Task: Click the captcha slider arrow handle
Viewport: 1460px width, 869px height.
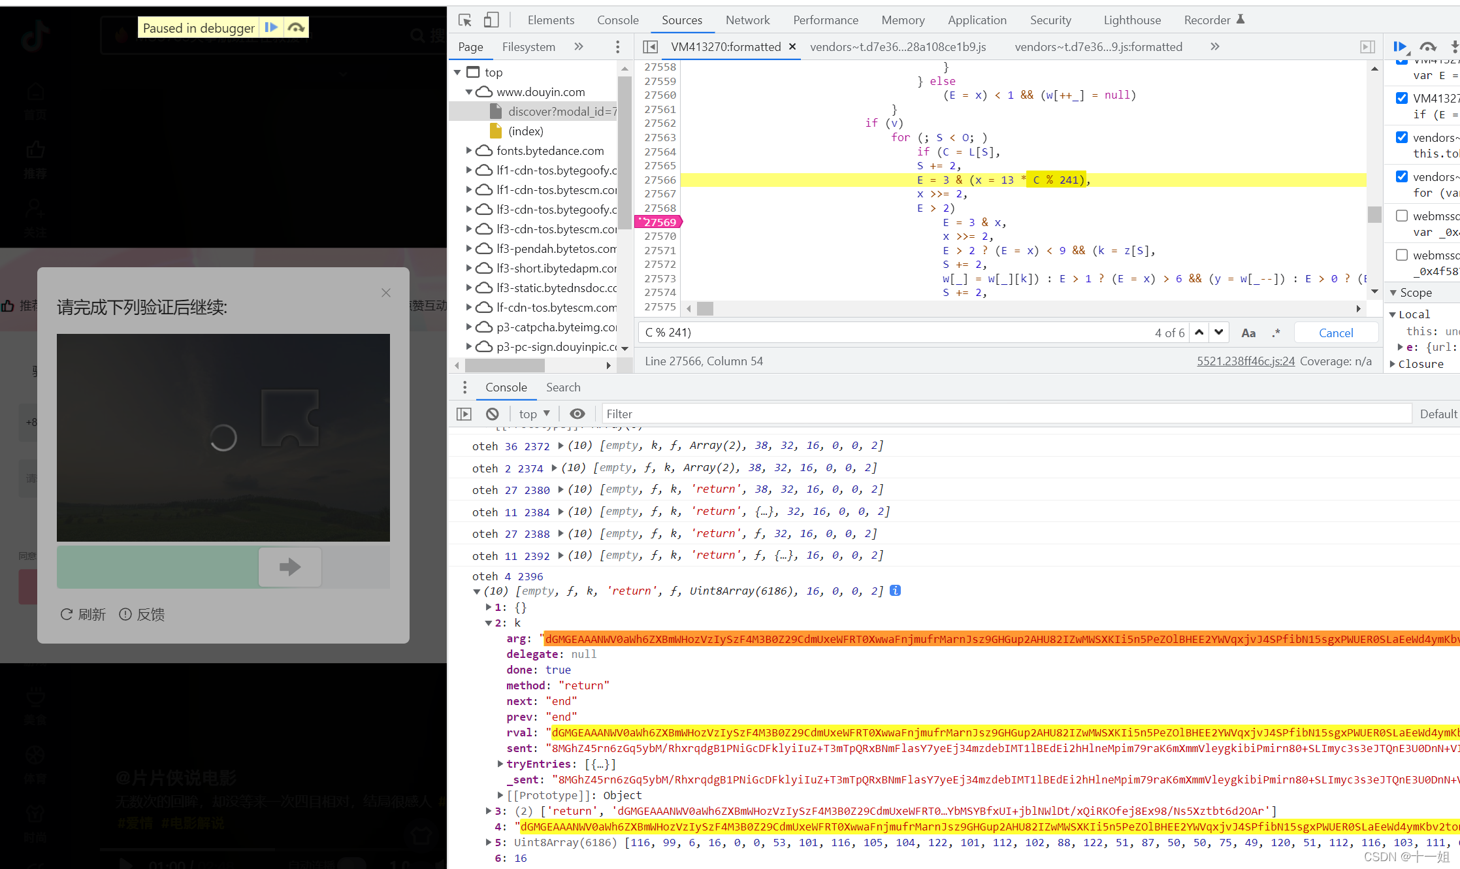Action: 290,566
